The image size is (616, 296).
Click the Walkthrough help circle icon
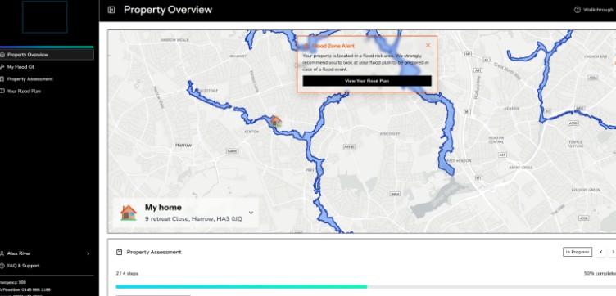(577, 10)
